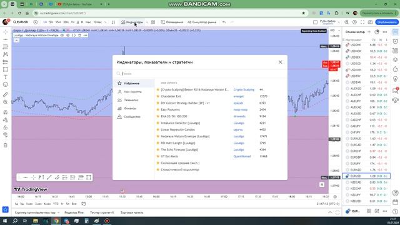This screenshot has width=400, height=225.
Task: Open chat icon with notification badge
Action: coord(396,90)
